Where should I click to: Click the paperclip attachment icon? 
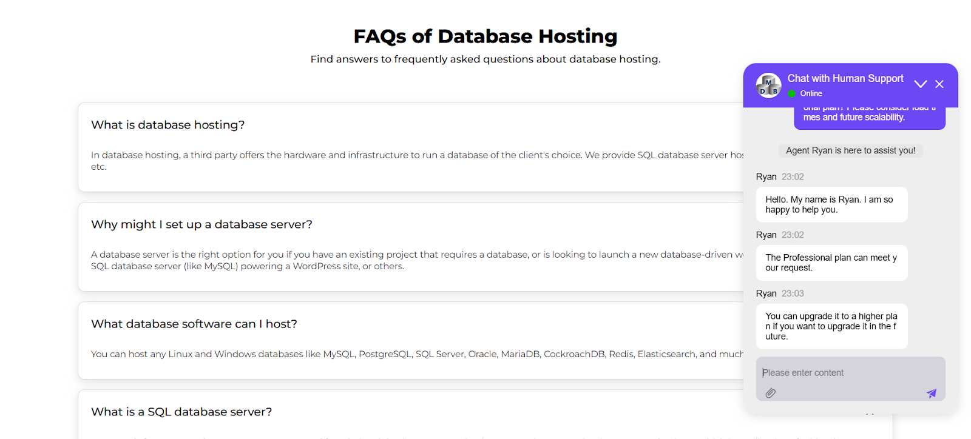click(770, 393)
